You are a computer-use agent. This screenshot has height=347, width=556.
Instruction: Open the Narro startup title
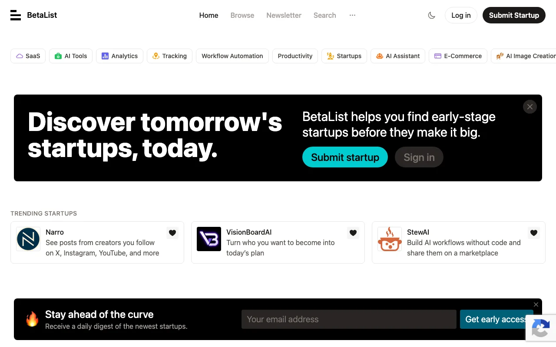click(x=55, y=232)
